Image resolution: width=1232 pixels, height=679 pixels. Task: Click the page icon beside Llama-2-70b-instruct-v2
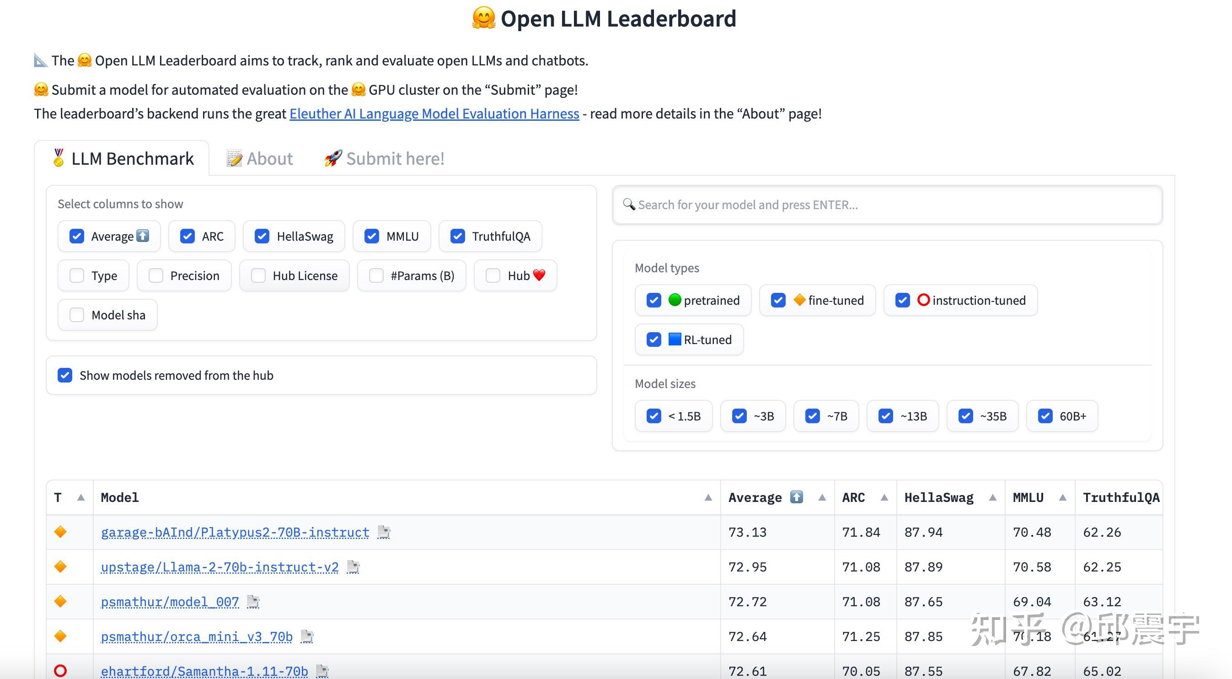353,567
